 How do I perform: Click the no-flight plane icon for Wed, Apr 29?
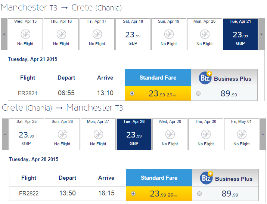(170, 134)
